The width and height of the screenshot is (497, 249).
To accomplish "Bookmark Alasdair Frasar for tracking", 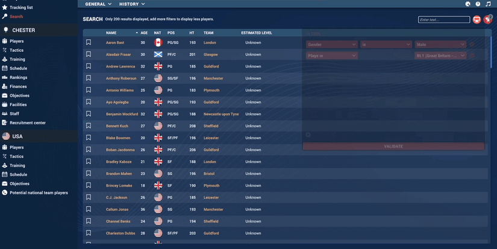I will click(89, 54).
